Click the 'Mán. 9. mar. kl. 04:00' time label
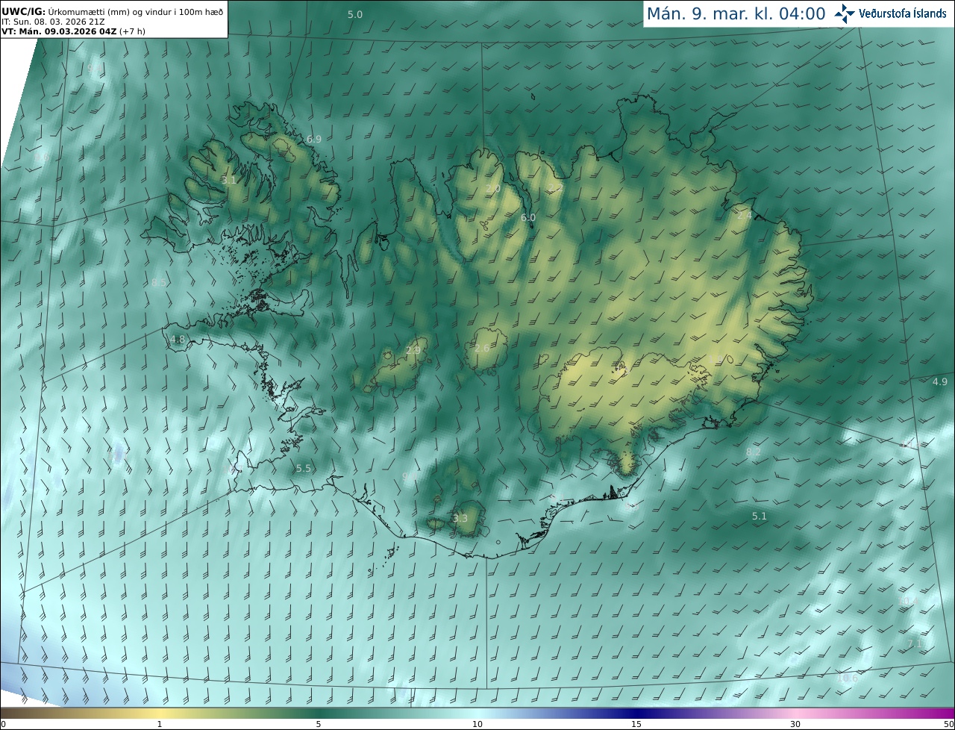 tap(736, 13)
